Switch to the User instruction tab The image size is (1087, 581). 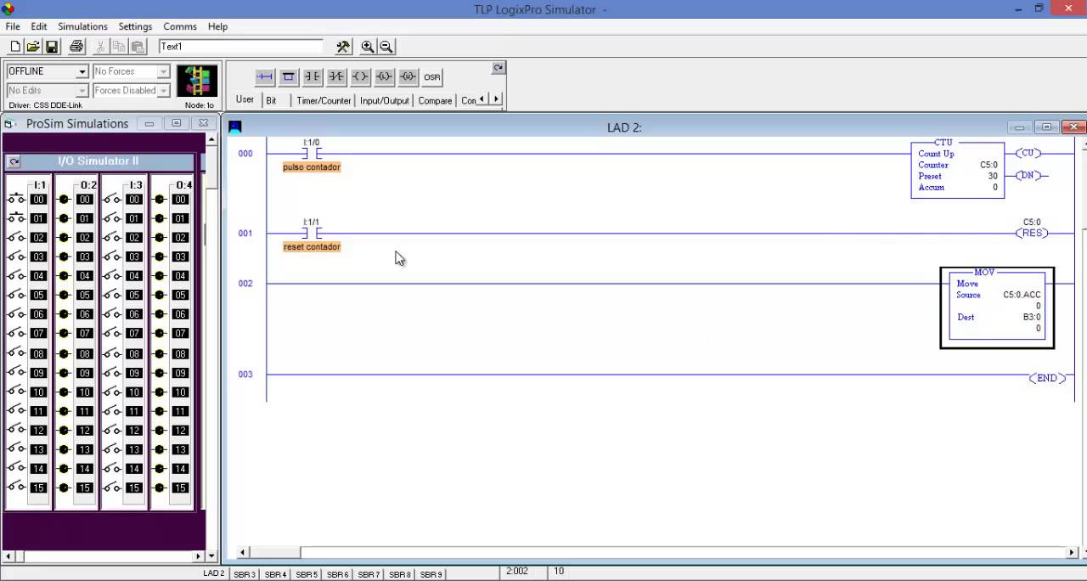pos(245,99)
